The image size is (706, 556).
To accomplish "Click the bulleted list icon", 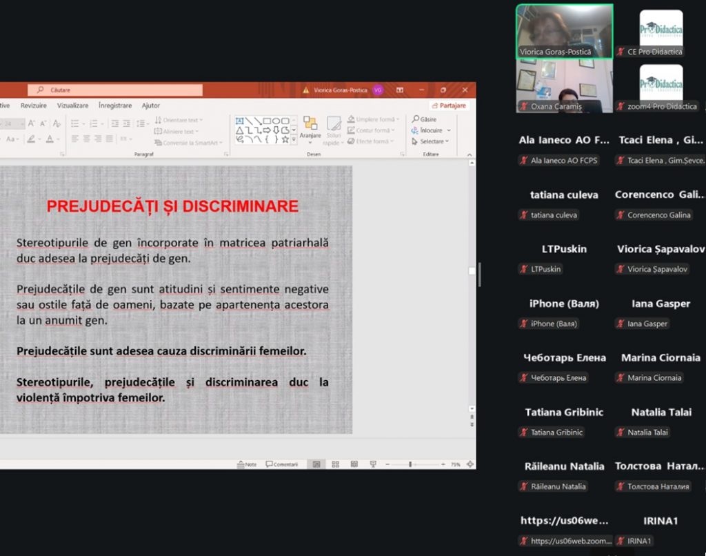I will [74, 123].
